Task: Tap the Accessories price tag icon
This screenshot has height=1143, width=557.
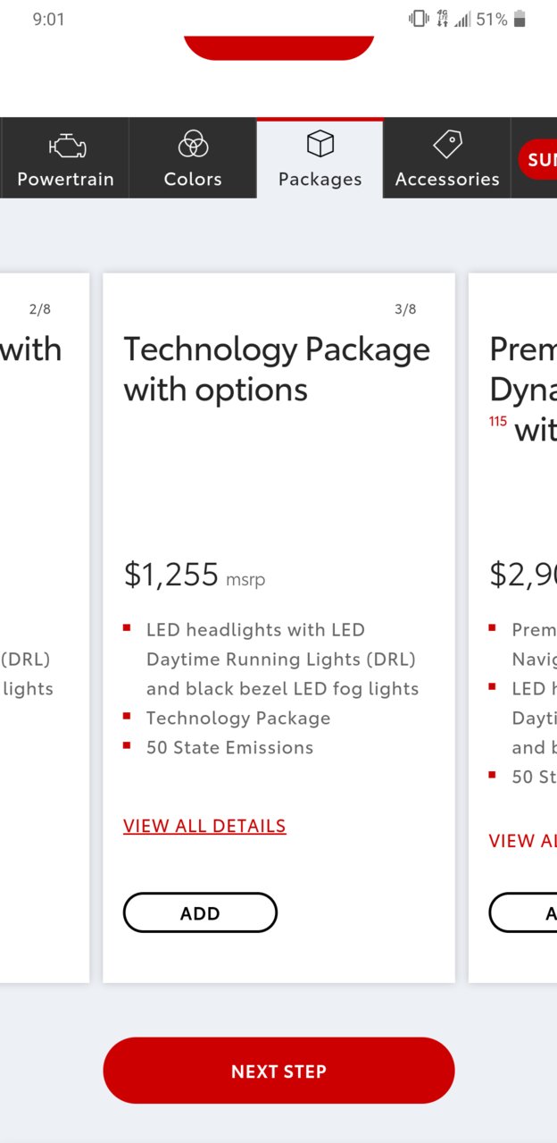Action: (x=447, y=144)
